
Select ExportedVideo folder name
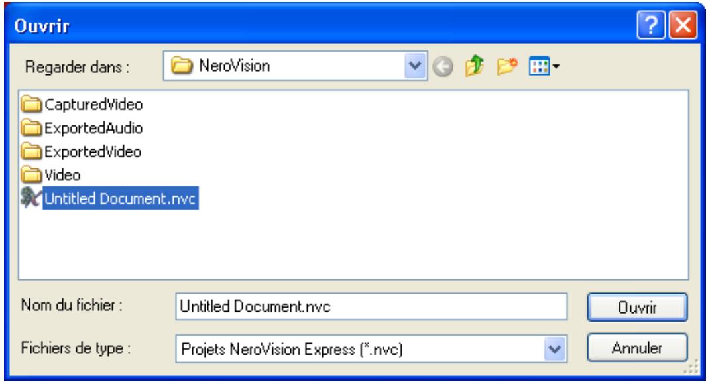point(93,152)
